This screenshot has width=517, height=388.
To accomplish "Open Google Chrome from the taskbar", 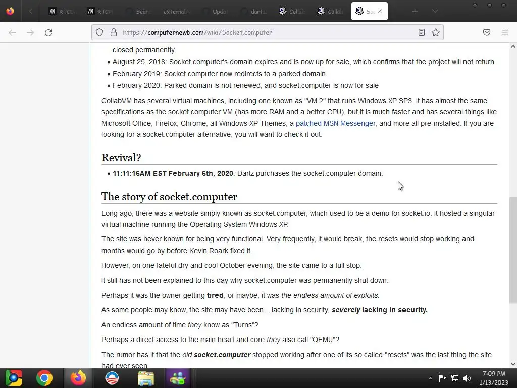I will pos(44,378).
